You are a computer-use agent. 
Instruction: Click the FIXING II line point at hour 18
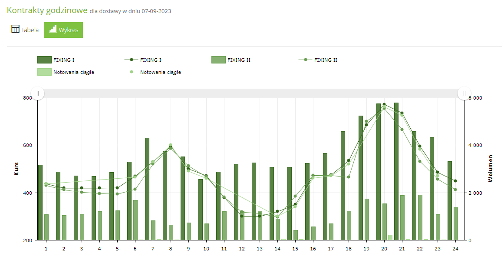(349, 177)
